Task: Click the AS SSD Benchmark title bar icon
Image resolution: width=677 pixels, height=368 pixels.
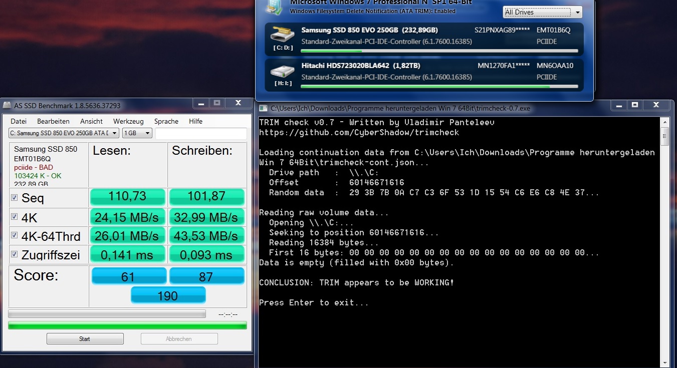Action: 7,106
